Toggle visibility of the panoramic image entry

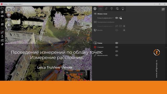[x=117, y=26]
